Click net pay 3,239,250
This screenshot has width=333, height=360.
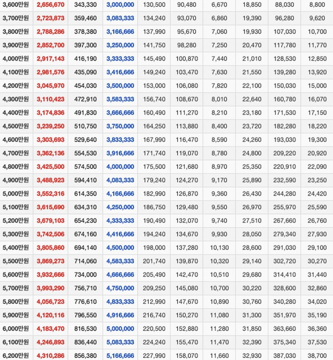click(x=50, y=126)
